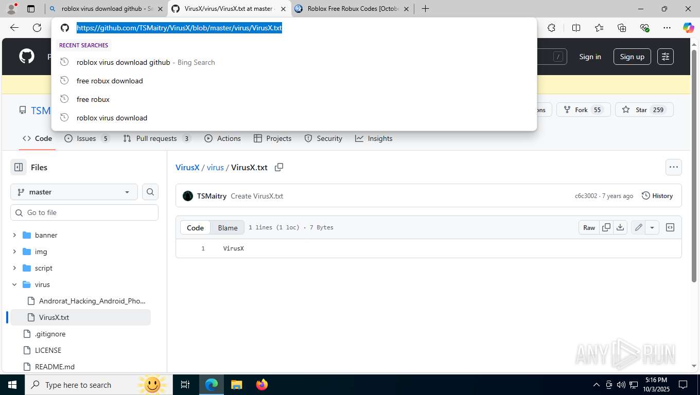
Task: Open the Collections icon in the toolbar
Action: [x=622, y=28]
